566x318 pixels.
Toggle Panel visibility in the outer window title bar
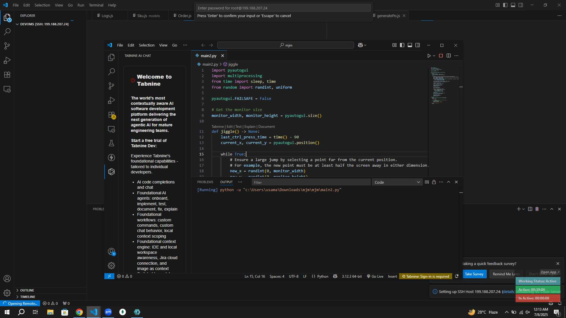513,5
